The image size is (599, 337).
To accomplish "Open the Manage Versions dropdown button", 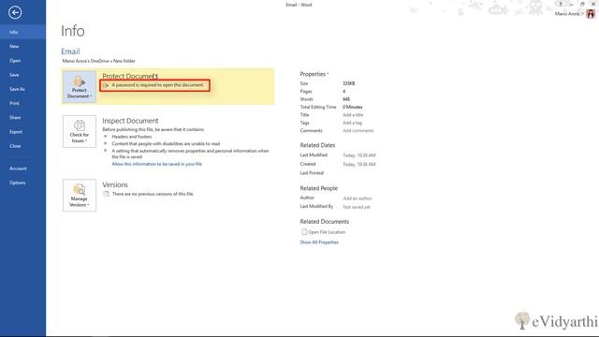I will 79,196.
